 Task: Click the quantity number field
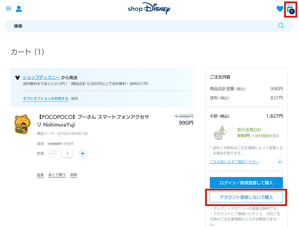68,154
